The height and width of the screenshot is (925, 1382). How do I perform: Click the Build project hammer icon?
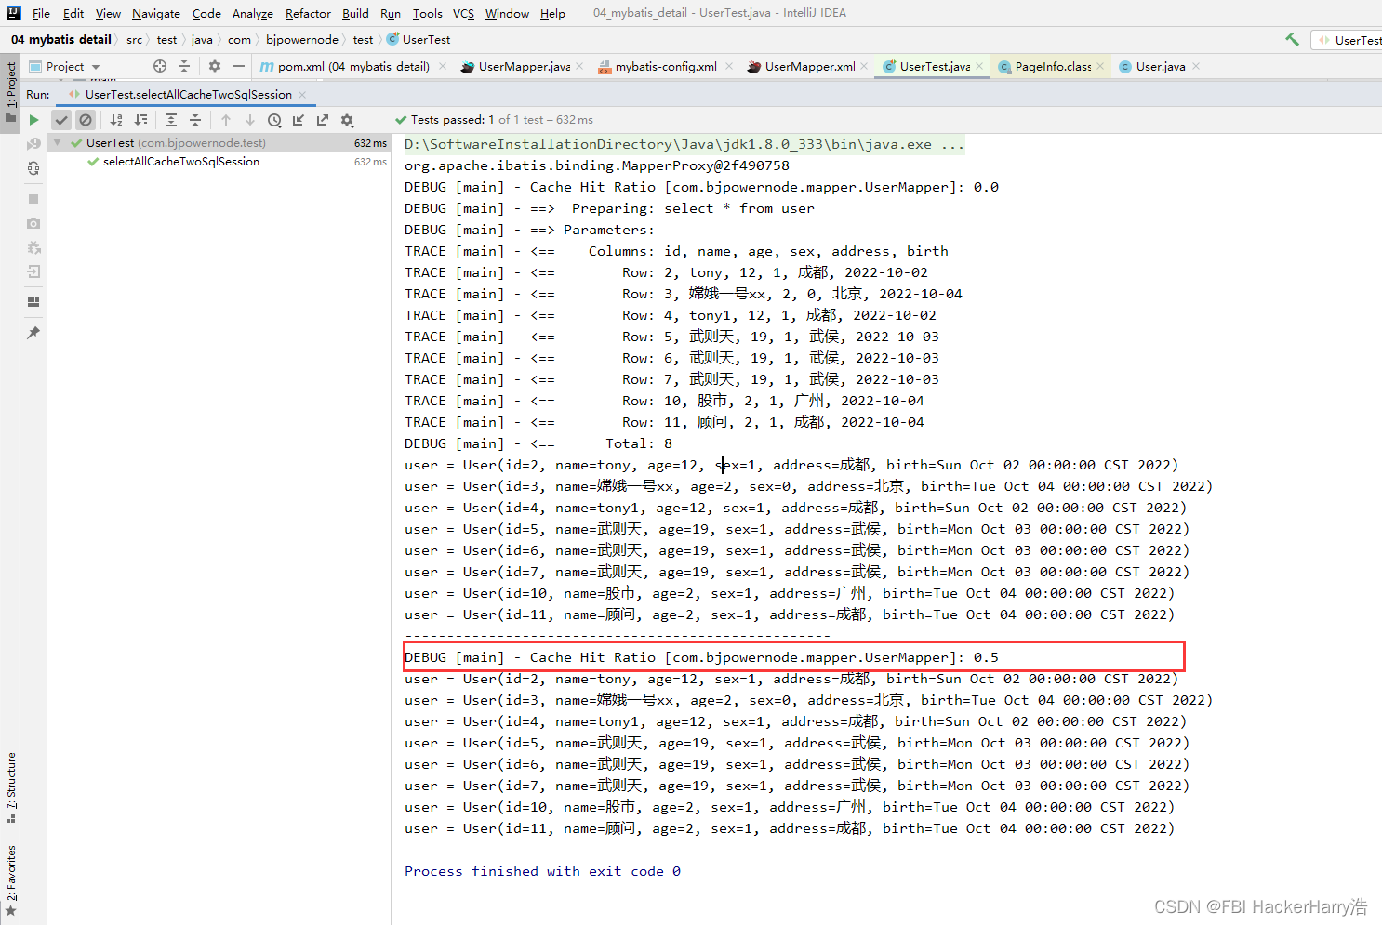point(1292,39)
